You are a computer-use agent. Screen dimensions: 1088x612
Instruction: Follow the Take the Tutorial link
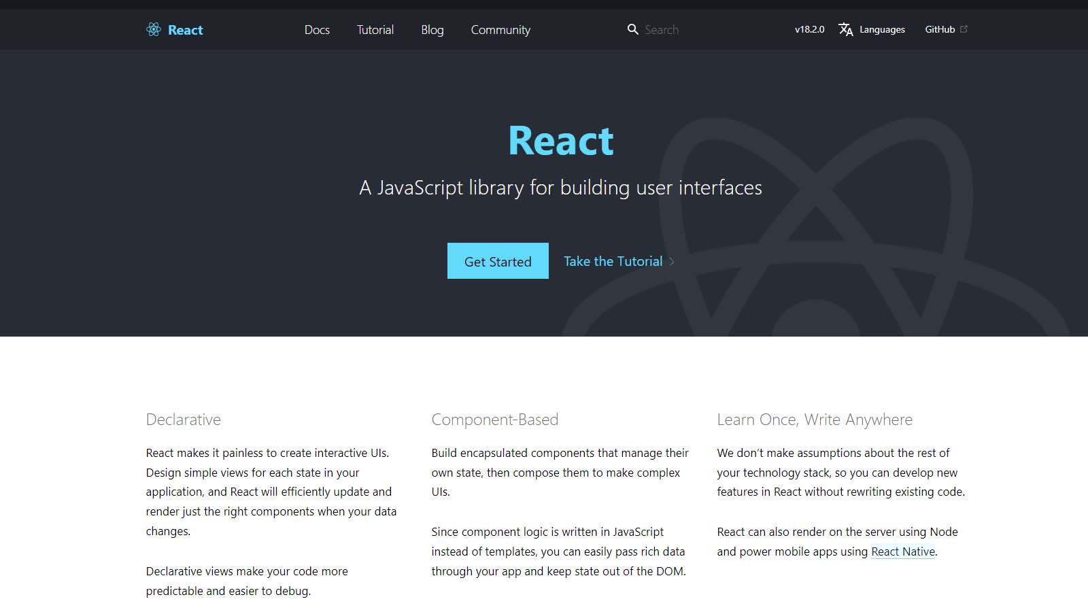coord(613,261)
